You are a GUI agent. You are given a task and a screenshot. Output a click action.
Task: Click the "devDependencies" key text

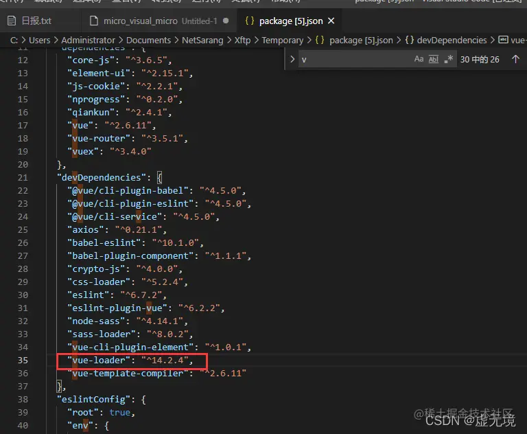[x=101, y=178]
